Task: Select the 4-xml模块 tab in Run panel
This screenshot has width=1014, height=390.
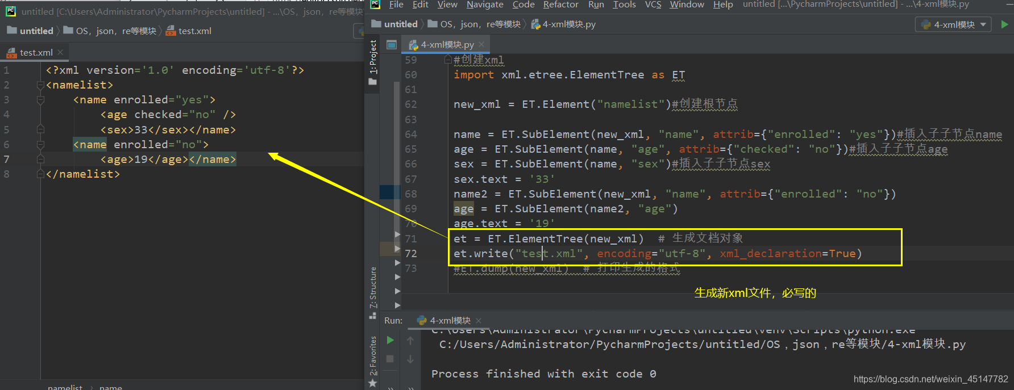Action: coord(450,321)
